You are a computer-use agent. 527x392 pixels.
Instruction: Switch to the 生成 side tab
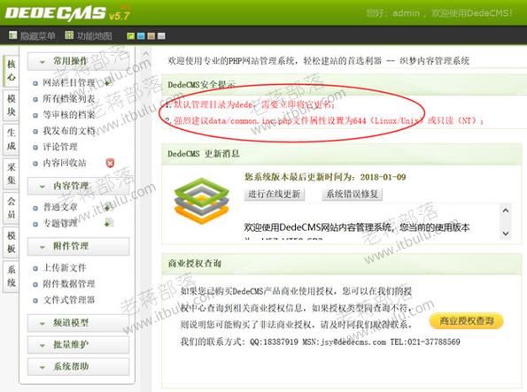click(12, 140)
